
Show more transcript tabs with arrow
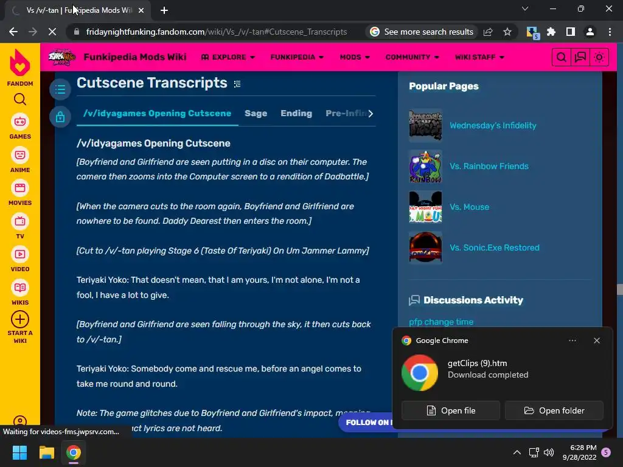pos(371,114)
